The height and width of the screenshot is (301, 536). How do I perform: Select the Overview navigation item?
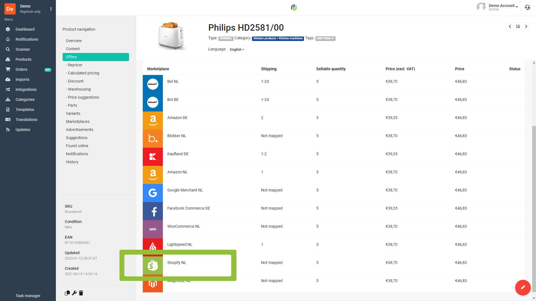[x=73, y=40]
